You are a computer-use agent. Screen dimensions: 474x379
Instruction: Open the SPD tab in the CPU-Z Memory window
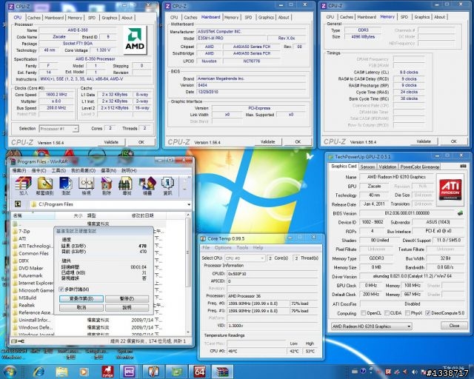pyautogui.click(x=404, y=17)
